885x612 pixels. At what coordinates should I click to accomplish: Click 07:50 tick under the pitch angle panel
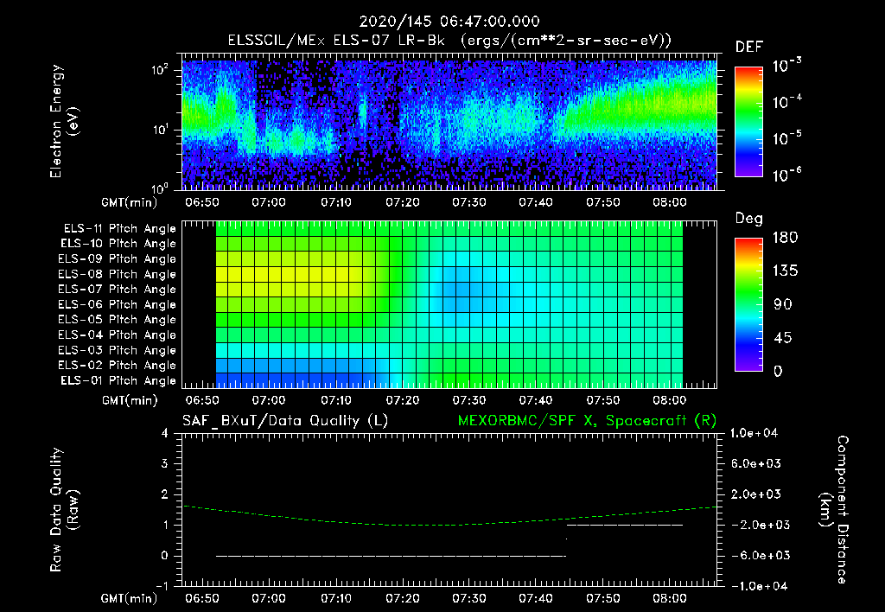(602, 400)
